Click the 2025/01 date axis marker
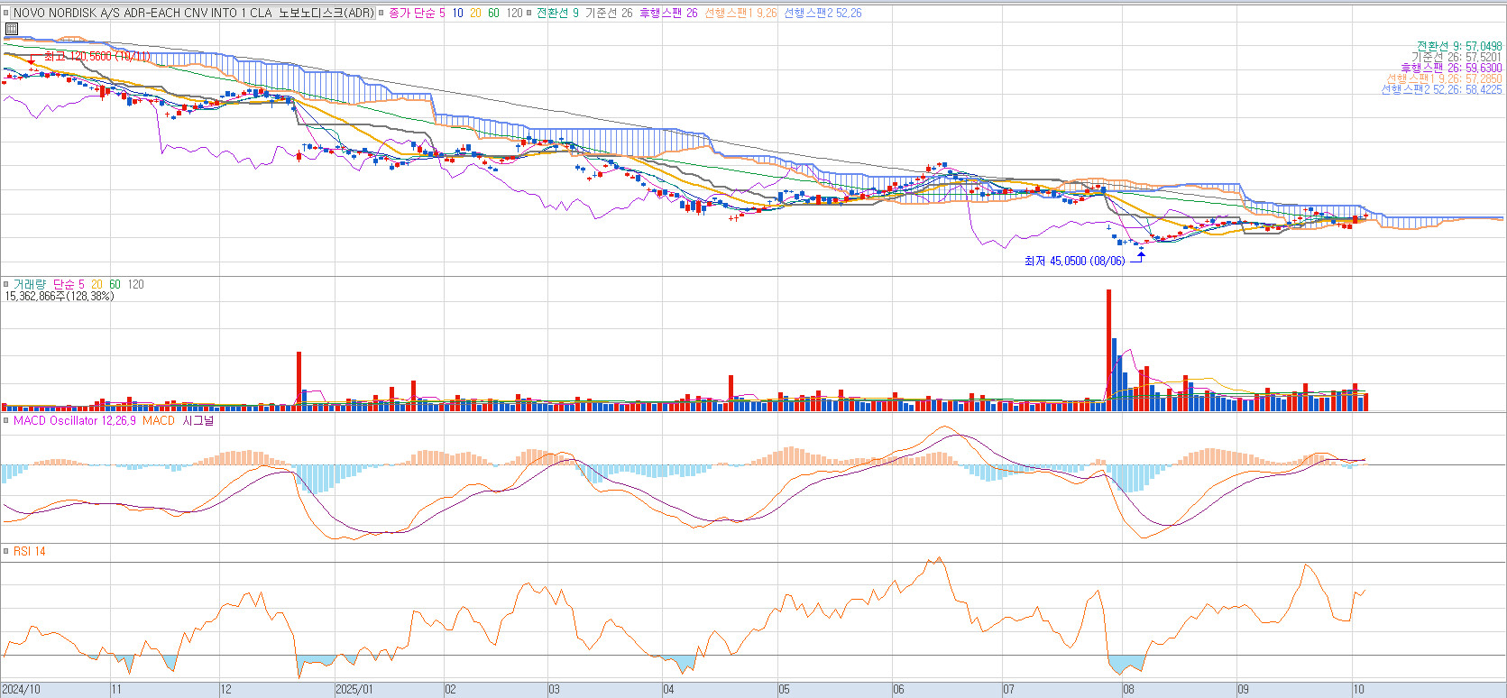Screen dimensions: 1507x698 point(354,690)
